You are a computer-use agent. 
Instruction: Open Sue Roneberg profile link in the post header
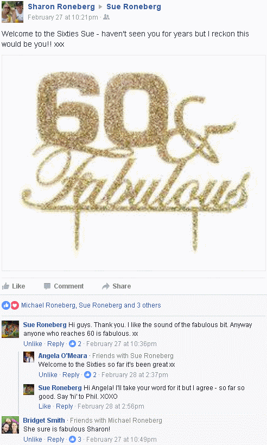[x=133, y=7]
